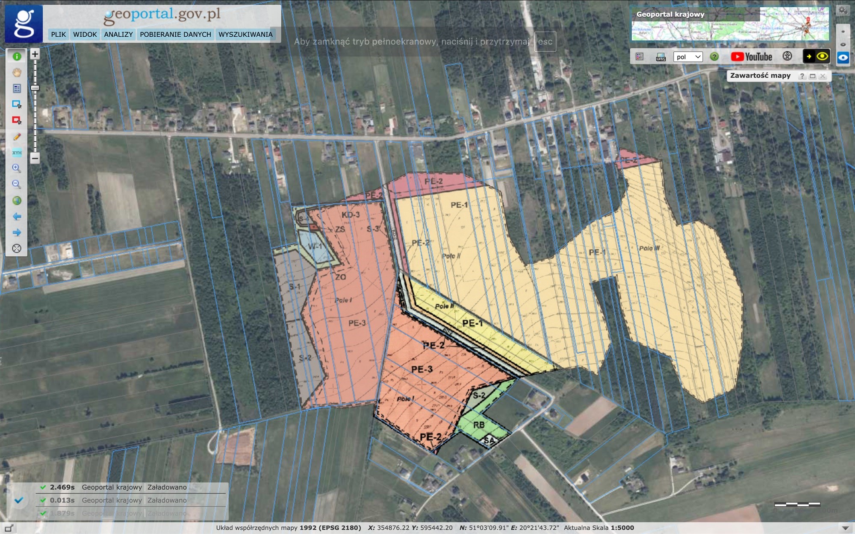Select the green info identify tool

point(17,56)
